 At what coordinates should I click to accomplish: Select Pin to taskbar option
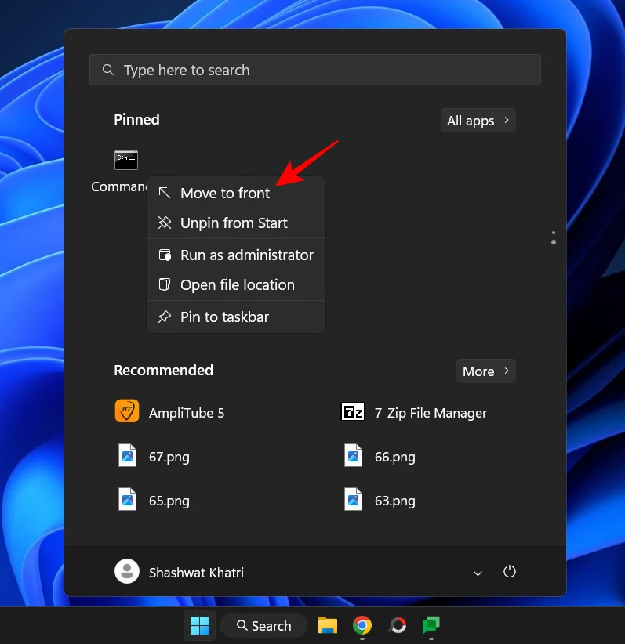(236, 317)
